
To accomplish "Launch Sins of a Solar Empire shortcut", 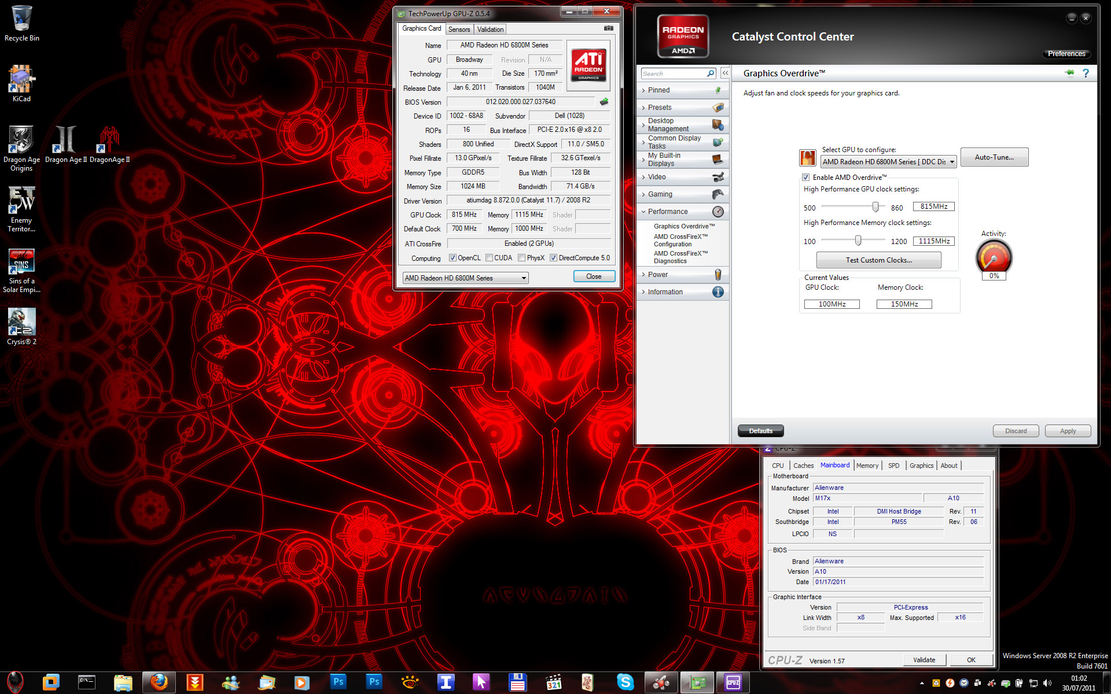I will (x=21, y=270).
